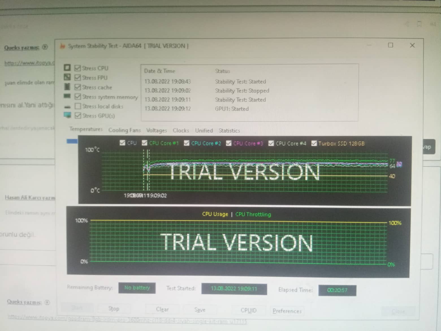Click the Stress CPU chip icon
Viewport: 441px width, 331px height.
click(67, 68)
